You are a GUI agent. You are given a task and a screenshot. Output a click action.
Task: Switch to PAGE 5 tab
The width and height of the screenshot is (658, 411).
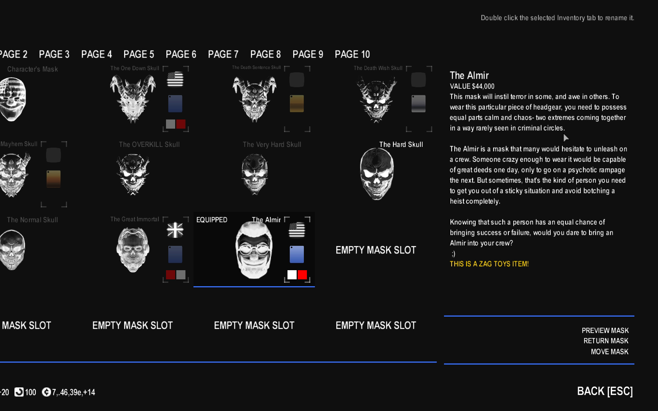pyautogui.click(x=139, y=54)
